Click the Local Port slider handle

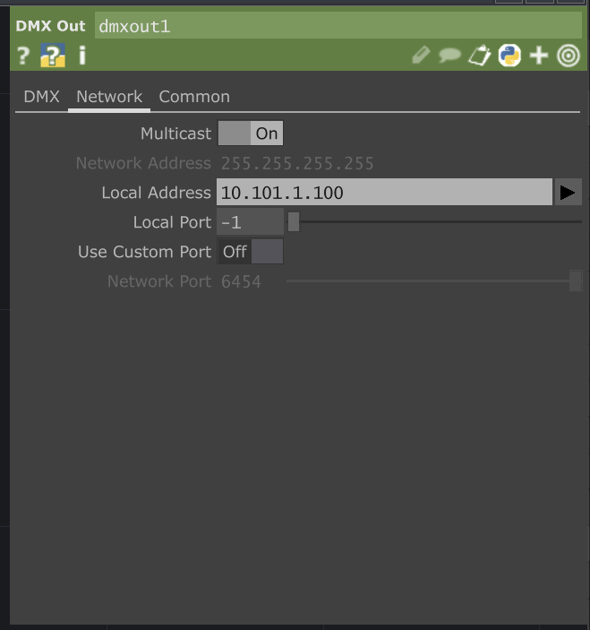tap(294, 221)
